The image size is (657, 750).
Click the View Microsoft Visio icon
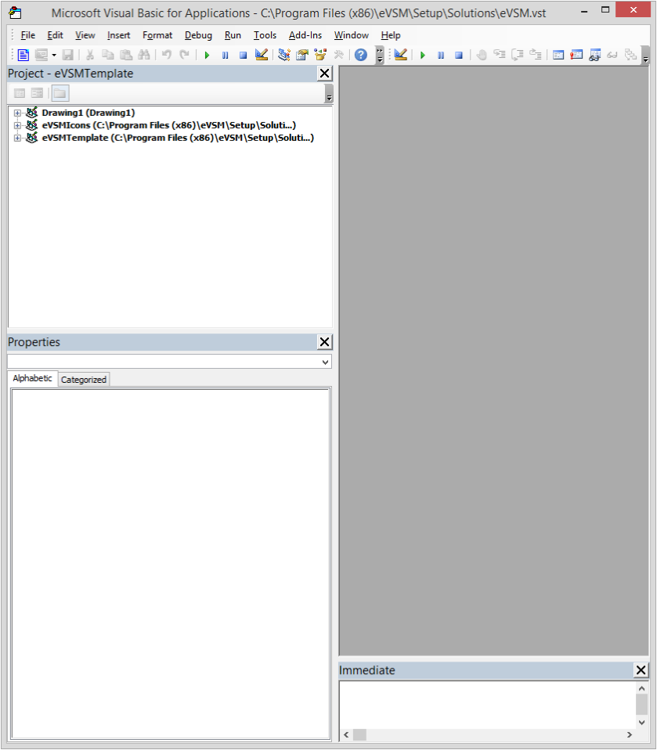23,55
